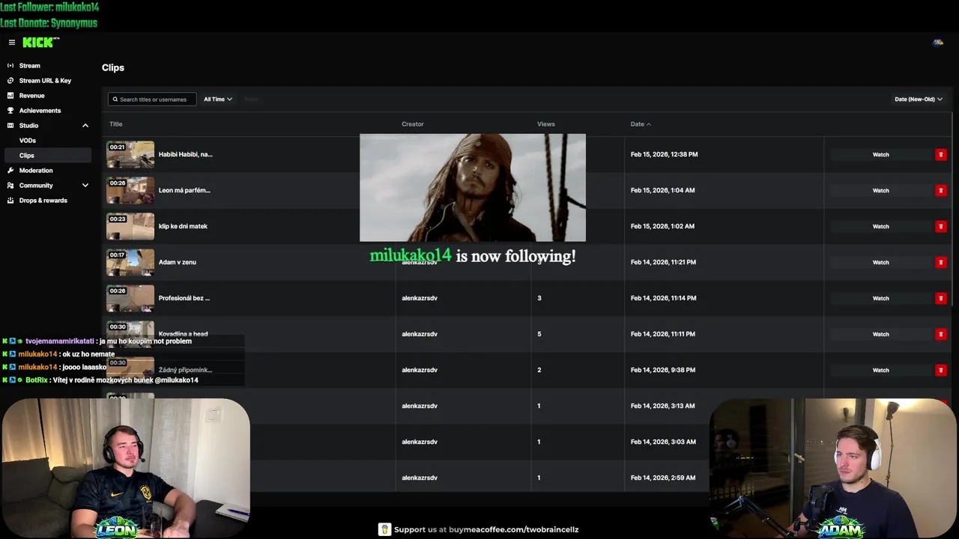Screen dimensions: 959x539
Task: Delete the Leon má parfém clip
Action: point(941,190)
